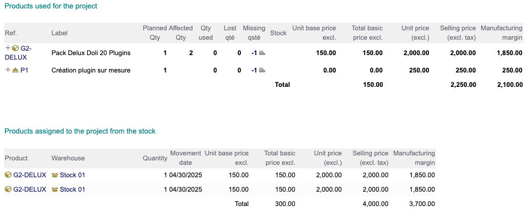
Task: Click the -1 missing quantity for Pack Delux
Action: coord(254,53)
